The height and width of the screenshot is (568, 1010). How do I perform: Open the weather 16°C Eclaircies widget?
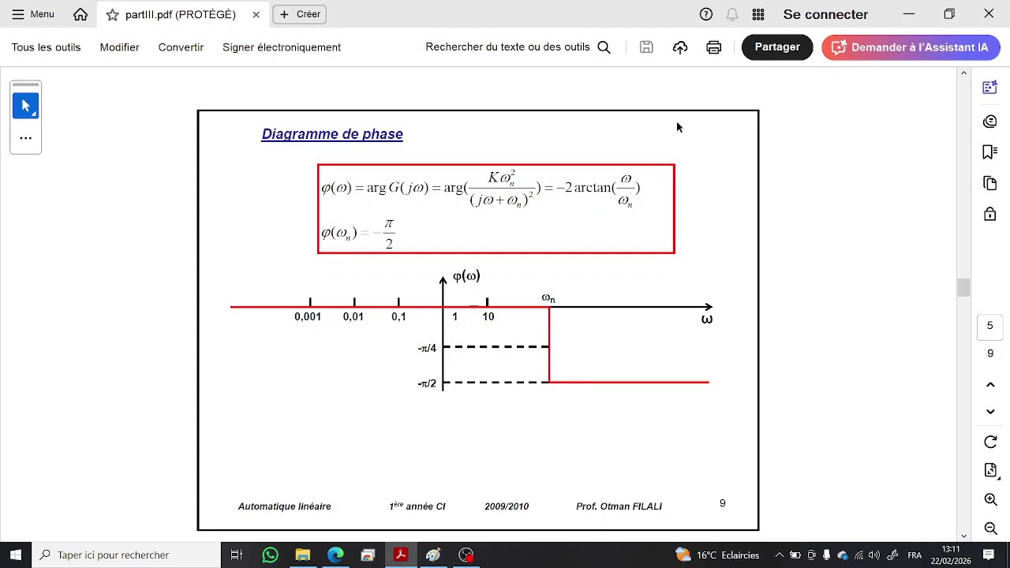[x=717, y=555]
